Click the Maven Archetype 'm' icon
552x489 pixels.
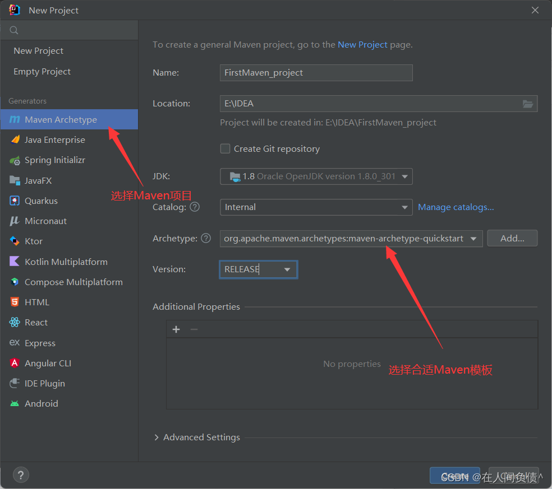click(x=15, y=119)
